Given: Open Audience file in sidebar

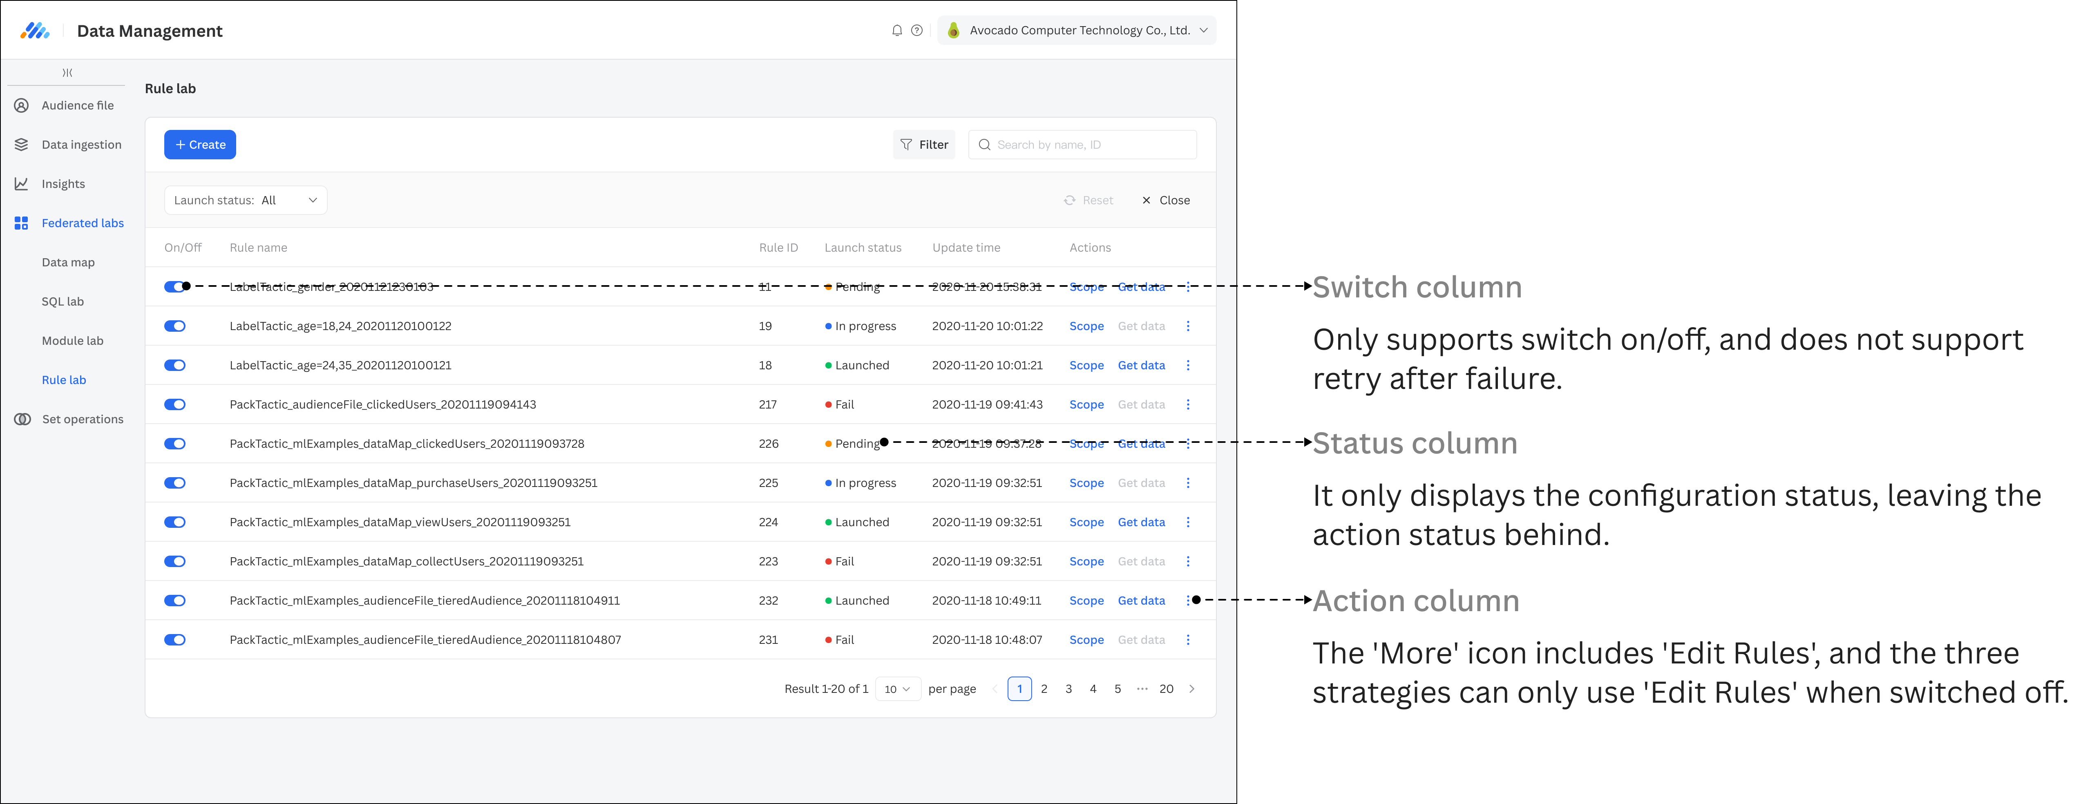Looking at the screenshot, I should click(x=78, y=105).
